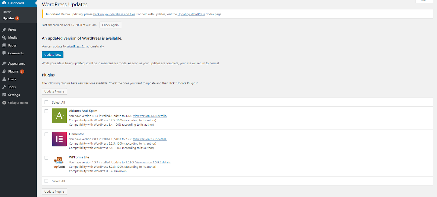Click the Updates count badge 9
The height and width of the screenshot is (197, 437).
(x=17, y=18)
